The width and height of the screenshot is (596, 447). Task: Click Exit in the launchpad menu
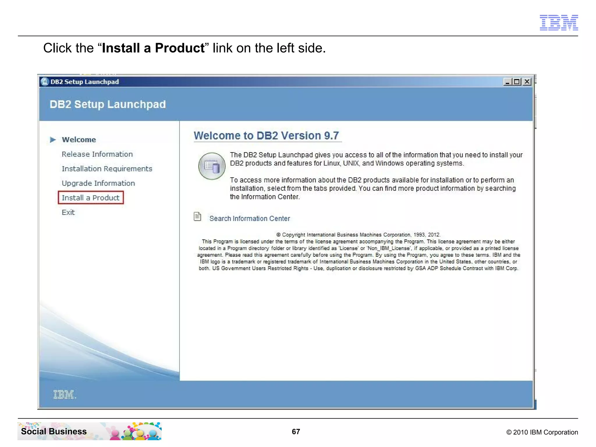pos(68,212)
